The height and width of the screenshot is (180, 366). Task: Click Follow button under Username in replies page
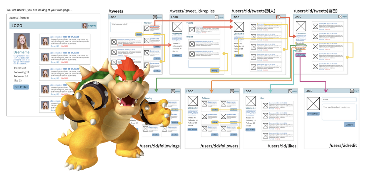click(x=177, y=55)
